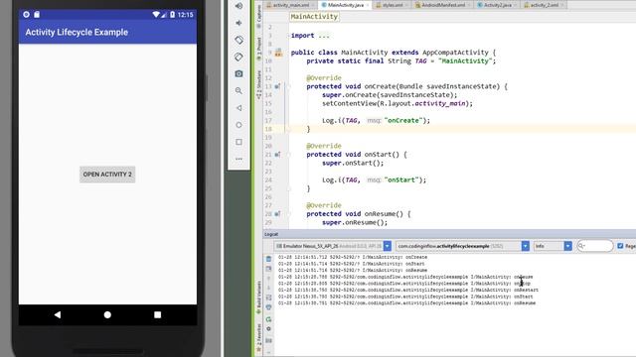The width and height of the screenshot is (636, 357).
Task: Click override gutter icon beside onCreate
Action: pos(277,86)
